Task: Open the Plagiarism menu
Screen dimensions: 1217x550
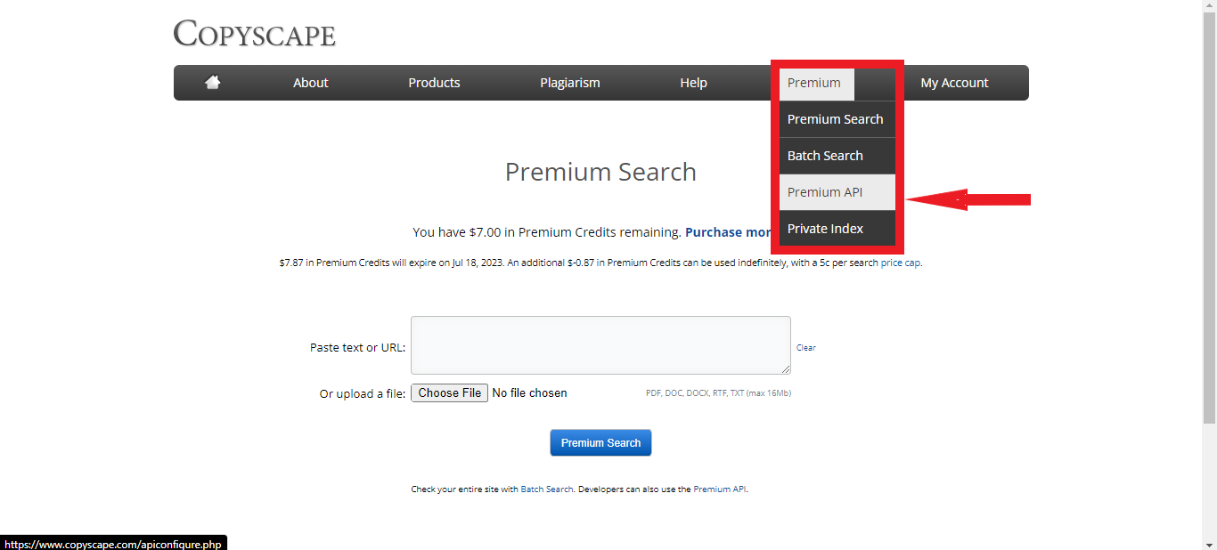Action: [x=570, y=83]
